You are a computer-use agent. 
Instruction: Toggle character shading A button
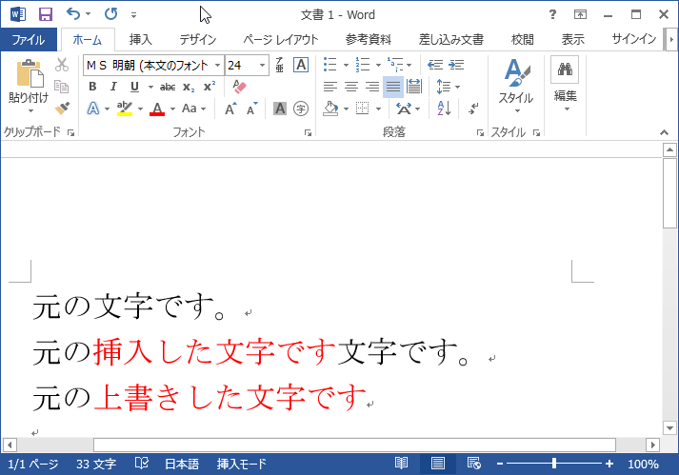tap(280, 109)
